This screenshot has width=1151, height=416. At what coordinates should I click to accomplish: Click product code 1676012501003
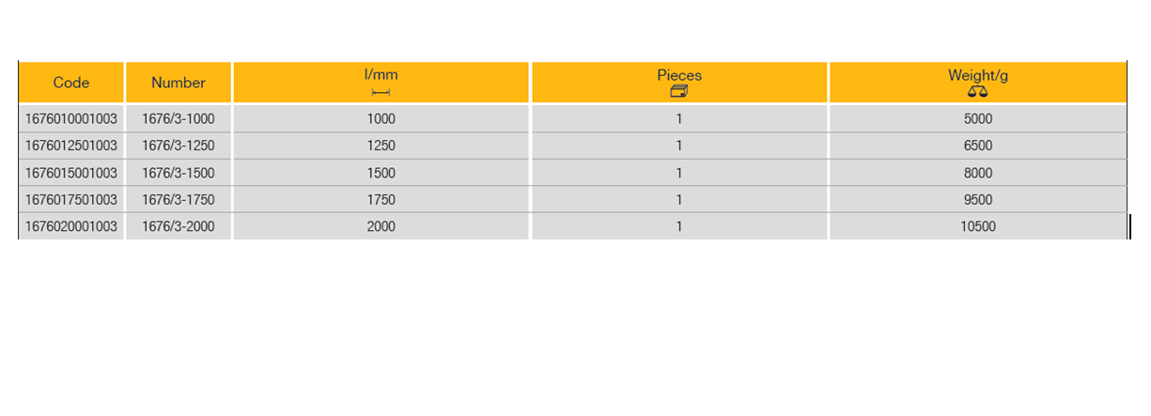72,146
